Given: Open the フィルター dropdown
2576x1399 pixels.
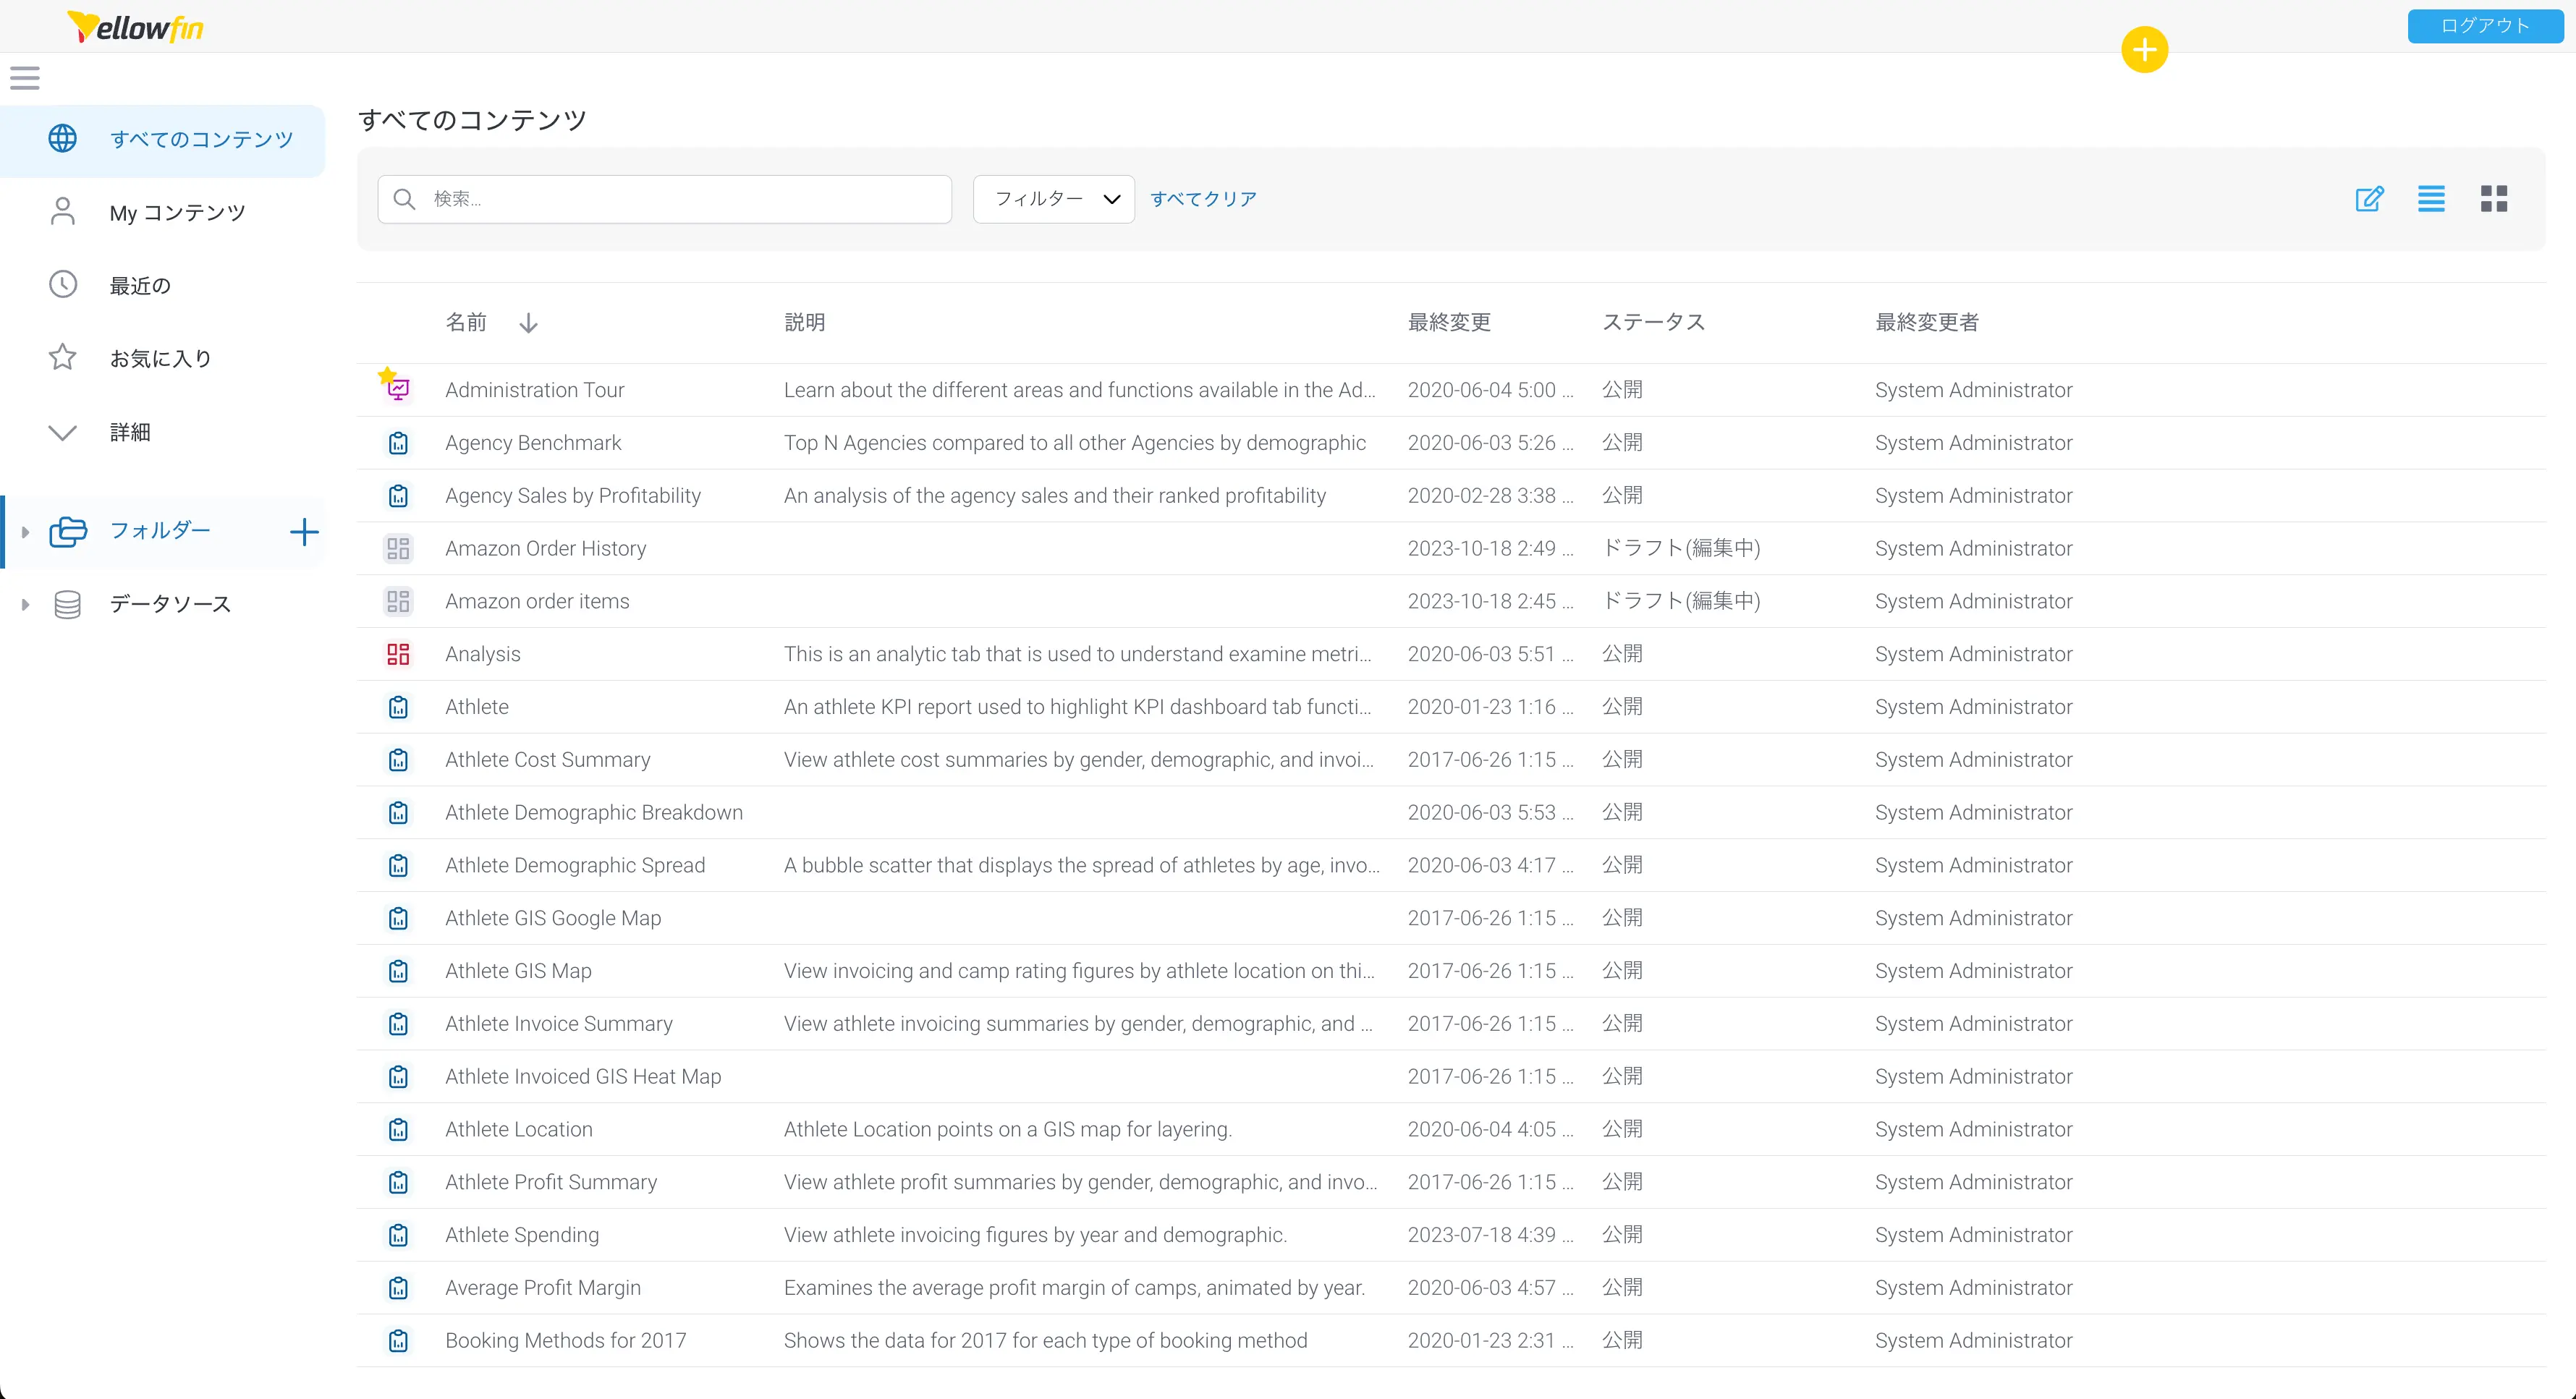Looking at the screenshot, I should [1053, 199].
